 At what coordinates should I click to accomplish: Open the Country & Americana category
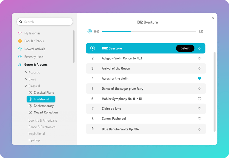[43, 120]
